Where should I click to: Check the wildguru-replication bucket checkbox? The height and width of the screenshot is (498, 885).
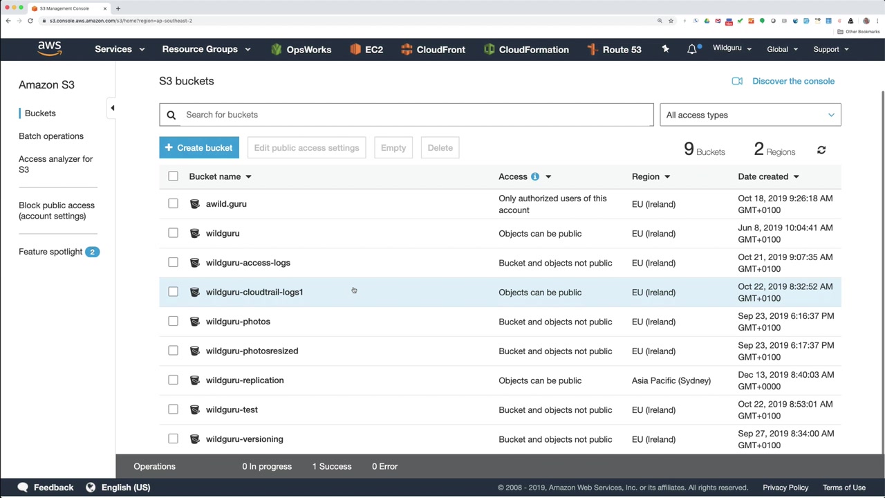173,380
